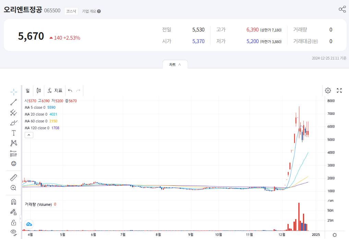Viewport: 349px width, 239px height.
Task: Open the axis settings gear at bottom right
Action: 335,235
